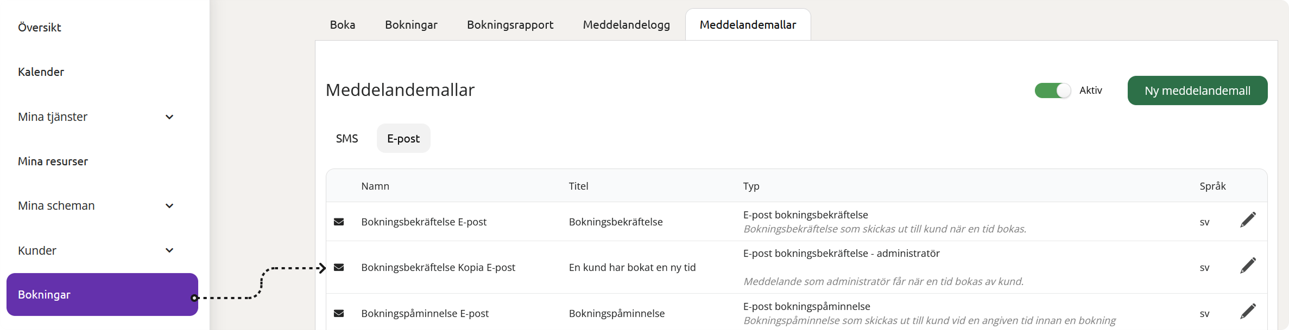Select the SMS template filter
This screenshot has width=1289, height=330.
coord(347,139)
